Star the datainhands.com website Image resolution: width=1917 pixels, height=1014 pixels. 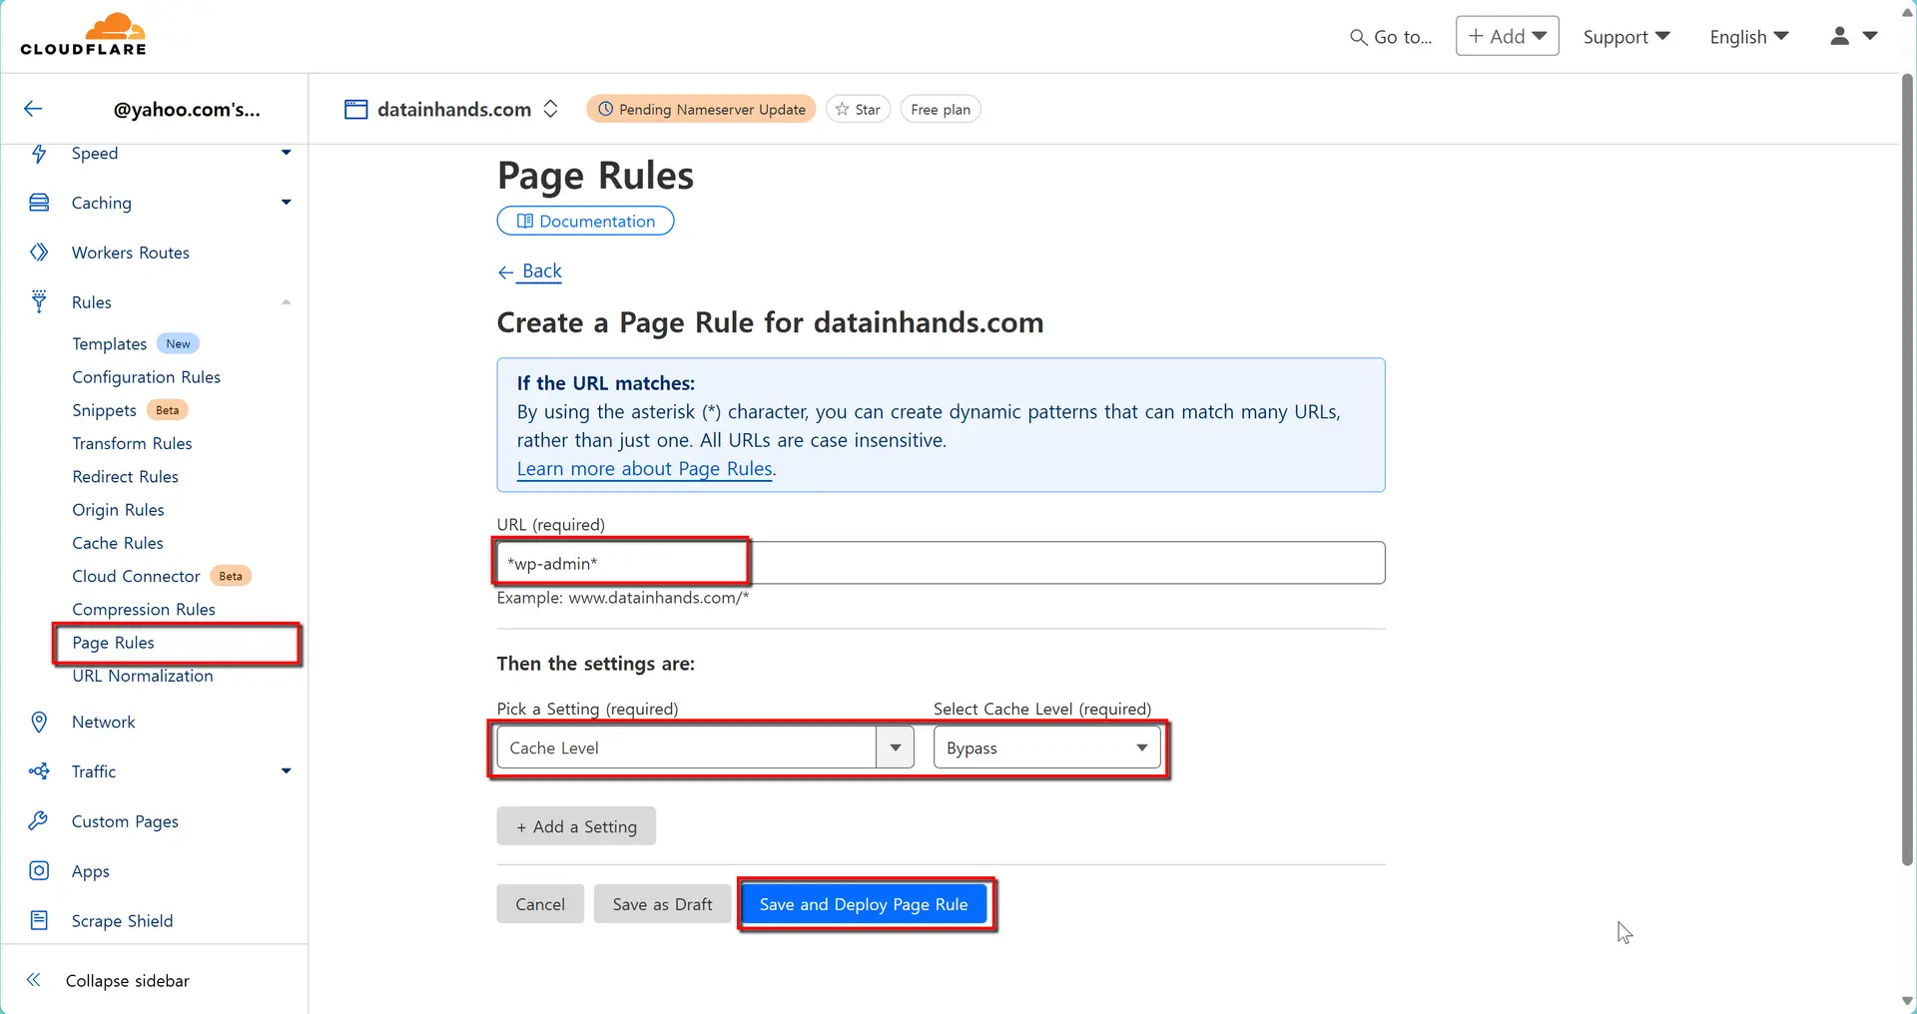click(x=858, y=109)
